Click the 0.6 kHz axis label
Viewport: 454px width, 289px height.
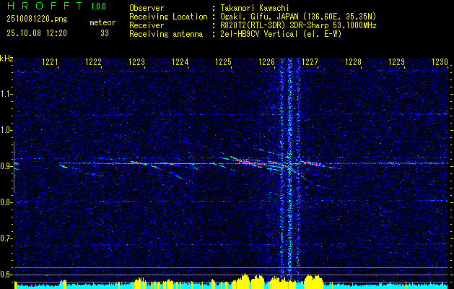click(6, 275)
